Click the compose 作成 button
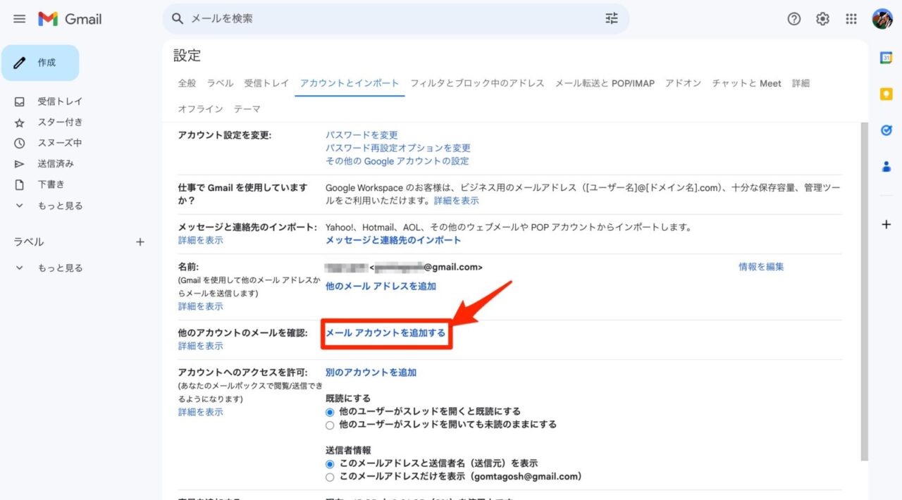The height and width of the screenshot is (500, 902). click(x=40, y=63)
